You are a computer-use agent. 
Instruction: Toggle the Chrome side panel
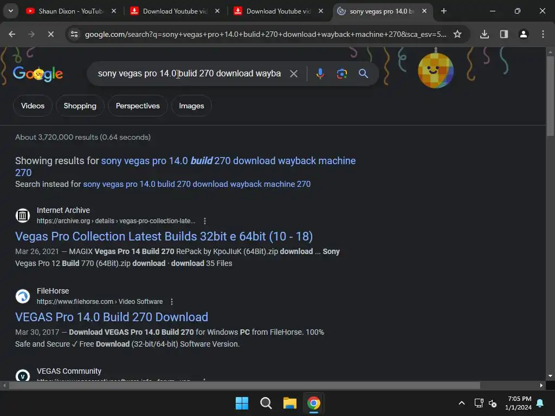[x=504, y=34]
